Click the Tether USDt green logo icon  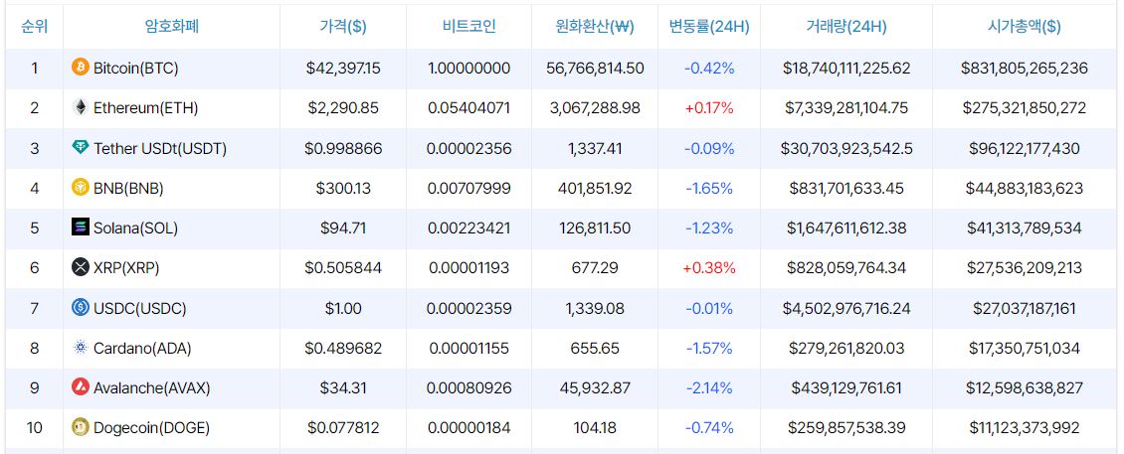click(81, 148)
